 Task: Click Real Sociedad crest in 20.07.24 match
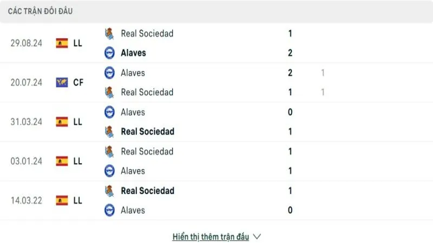(109, 92)
